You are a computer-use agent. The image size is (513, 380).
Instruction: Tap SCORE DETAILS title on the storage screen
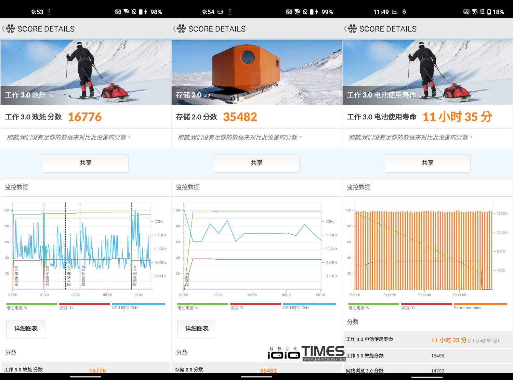click(x=217, y=29)
